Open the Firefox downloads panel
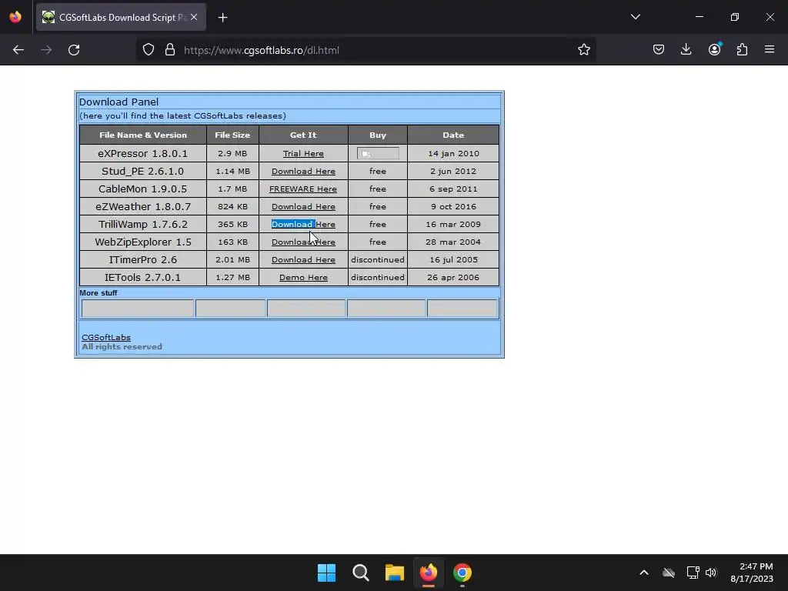Image resolution: width=788 pixels, height=591 pixels. [686, 50]
